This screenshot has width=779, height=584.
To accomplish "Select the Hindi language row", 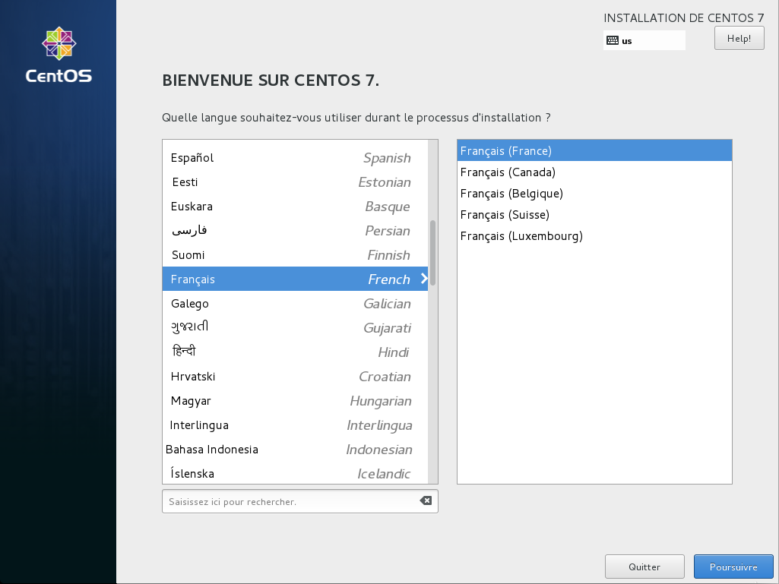I will (x=295, y=352).
